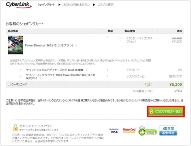The height and width of the screenshot is (146, 191).
Task: Click the 価格 column header
Action: (x=179, y=31)
